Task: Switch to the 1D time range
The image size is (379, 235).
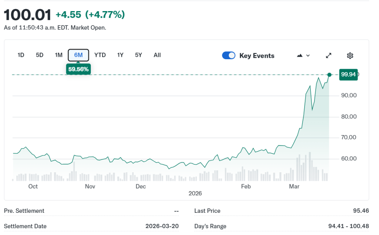Action: (x=21, y=55)
